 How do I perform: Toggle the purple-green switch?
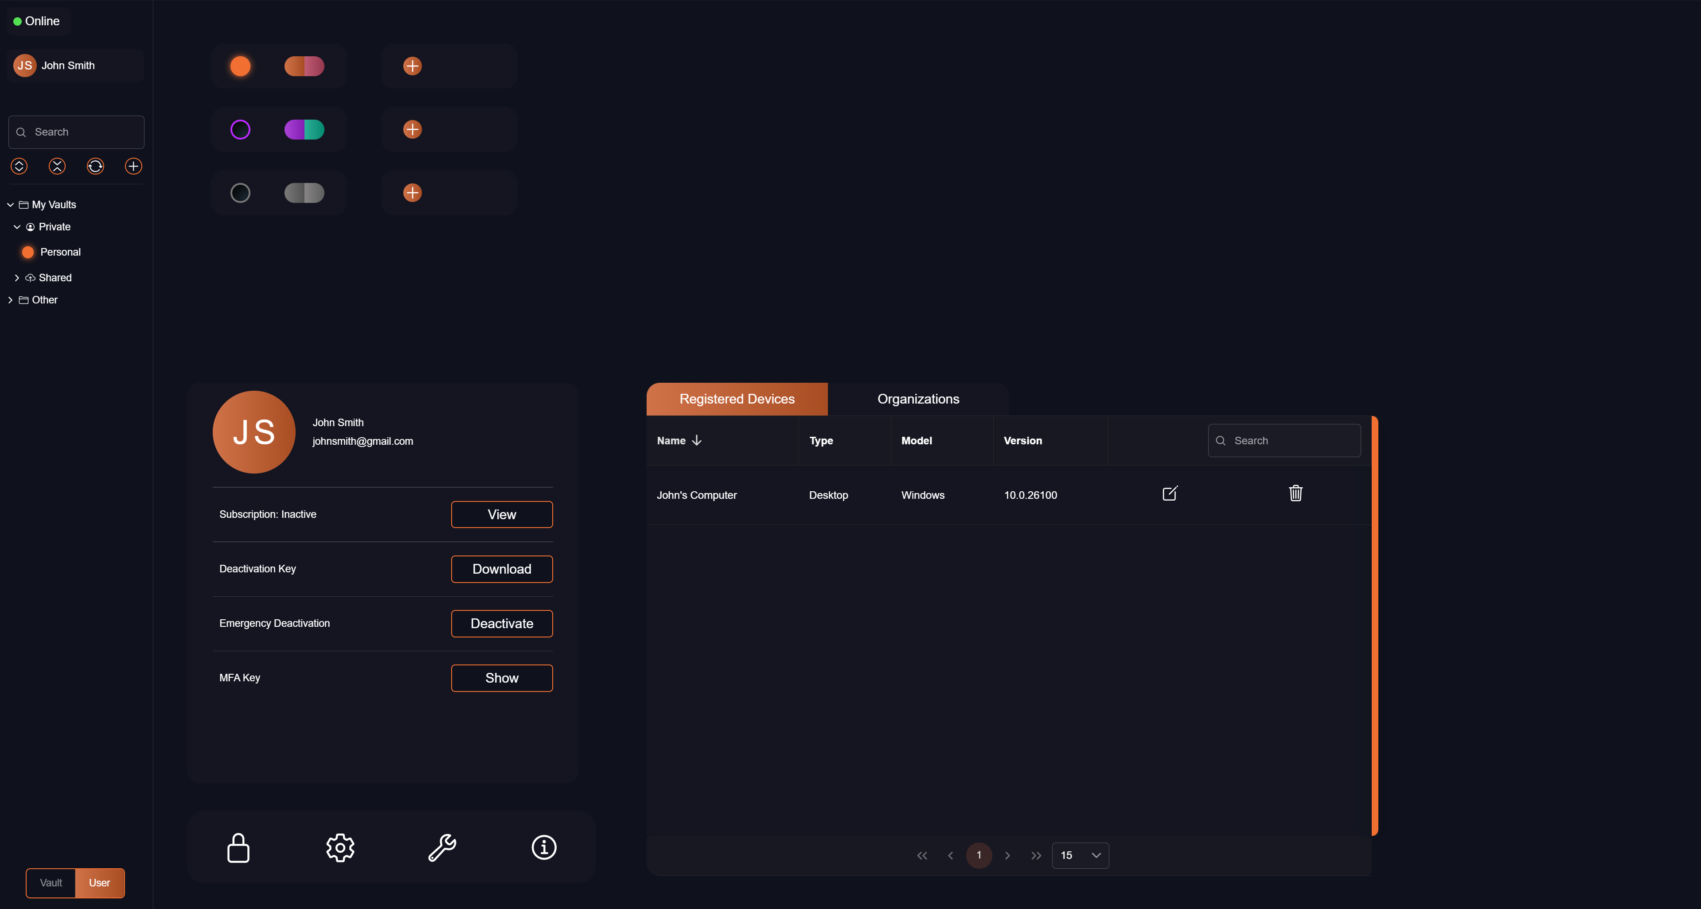[304, 129]
